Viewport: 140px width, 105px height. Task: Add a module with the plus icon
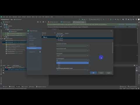tap(43, 35)
